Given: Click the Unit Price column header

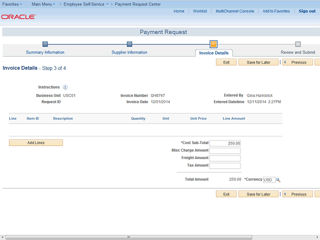Looking at the screenshot, I should point(198,118).
